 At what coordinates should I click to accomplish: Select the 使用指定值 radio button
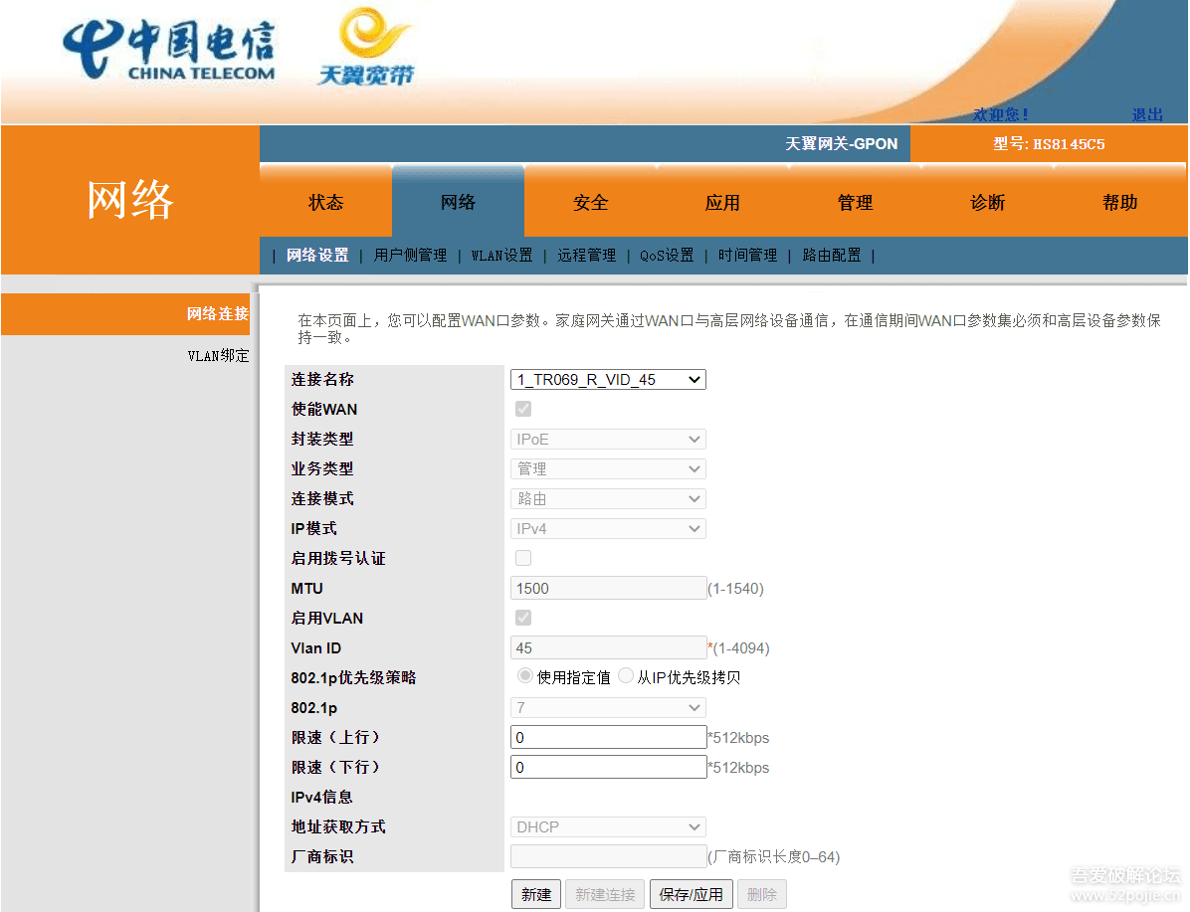point(524,675)
